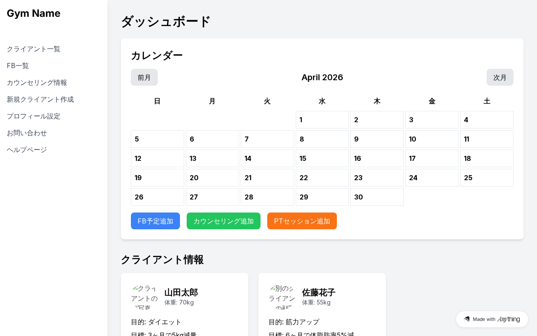
Task: Select April 1 in the calendar
Action: 322,120
